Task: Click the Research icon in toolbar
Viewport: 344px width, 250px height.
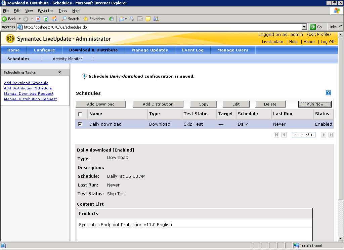Action: 156,19
